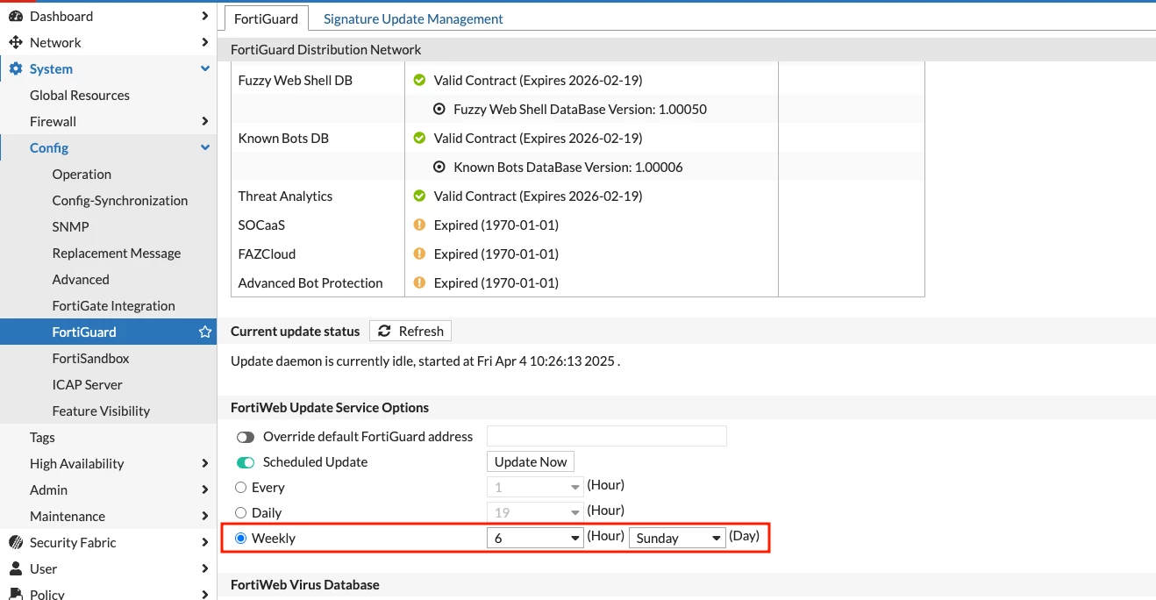Open Global Resources in the sidebar
The image size is (1156, 600).
[80, 95]
